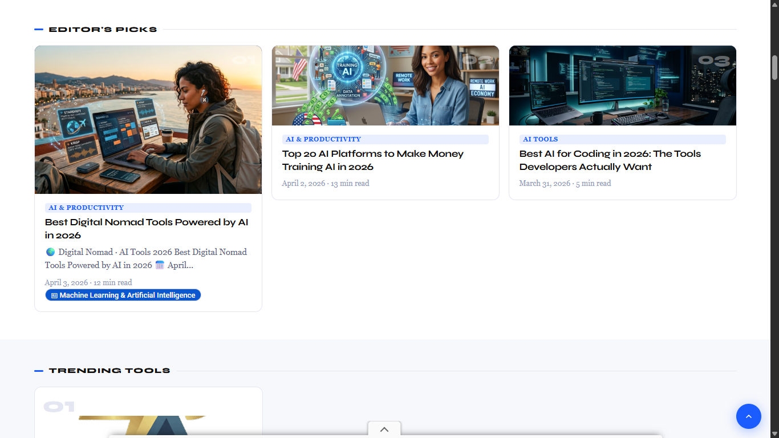Click the Trending Tools section heading
Viewport: 779px width, 438px height.
tap(109, 371)
